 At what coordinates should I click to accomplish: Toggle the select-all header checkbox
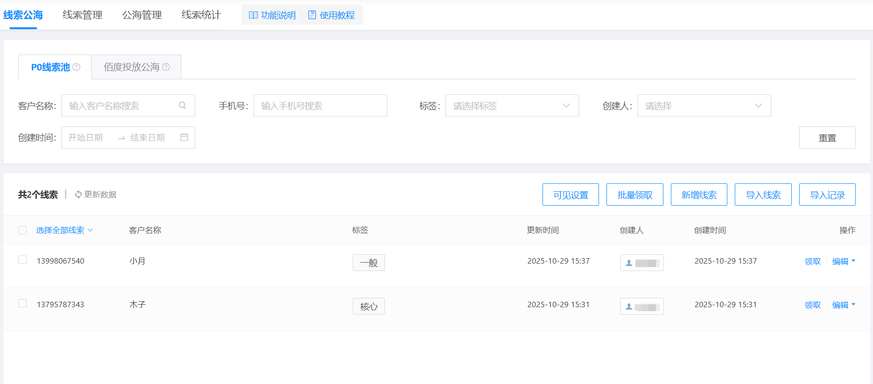22,230
